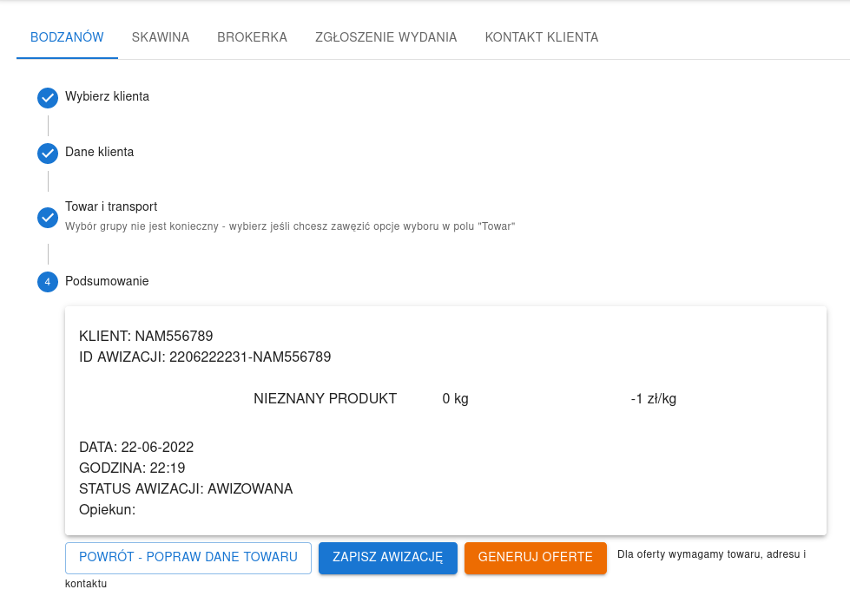Select the Wybierz klienta step label
The height and width of the screenshot is (609, 850).
tap(107, 96)
